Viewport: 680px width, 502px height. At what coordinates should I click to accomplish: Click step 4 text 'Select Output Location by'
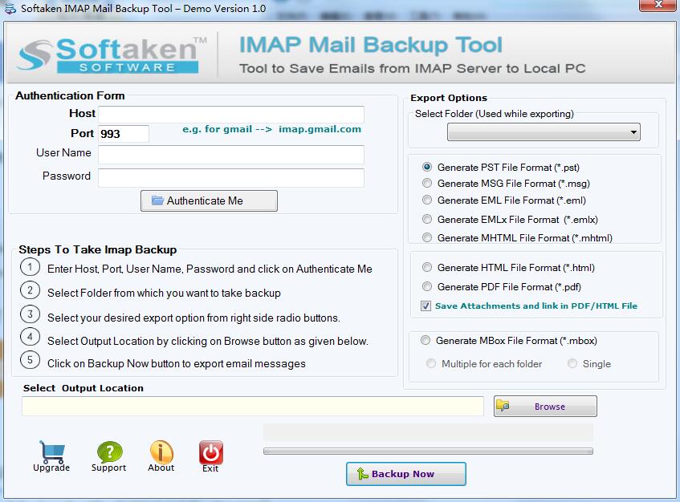tap(208, 342)
